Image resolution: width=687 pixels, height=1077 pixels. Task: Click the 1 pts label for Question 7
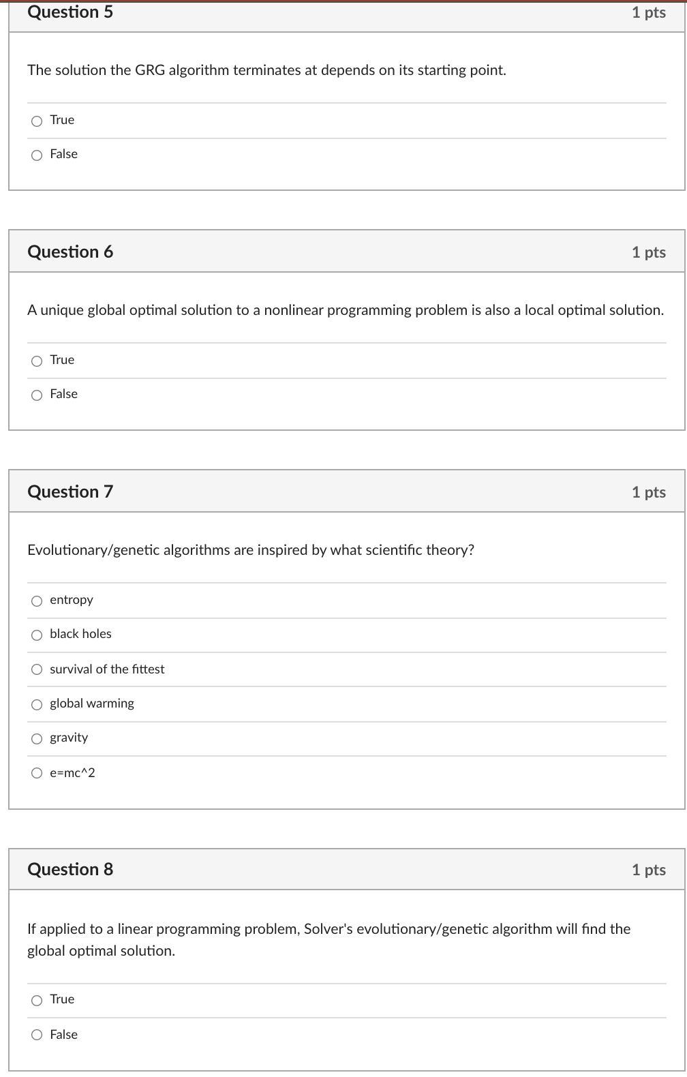(649, 491)
